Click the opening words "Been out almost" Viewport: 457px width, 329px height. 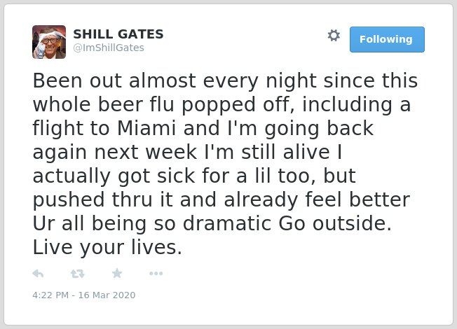(114, 80)
